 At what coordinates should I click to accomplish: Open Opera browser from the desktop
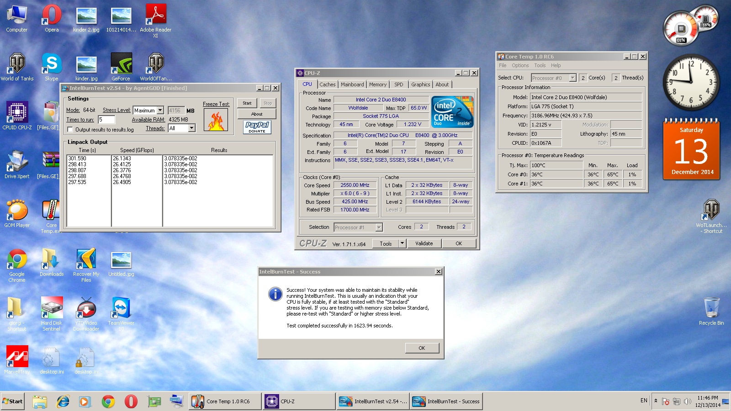[x=51, y=16]
